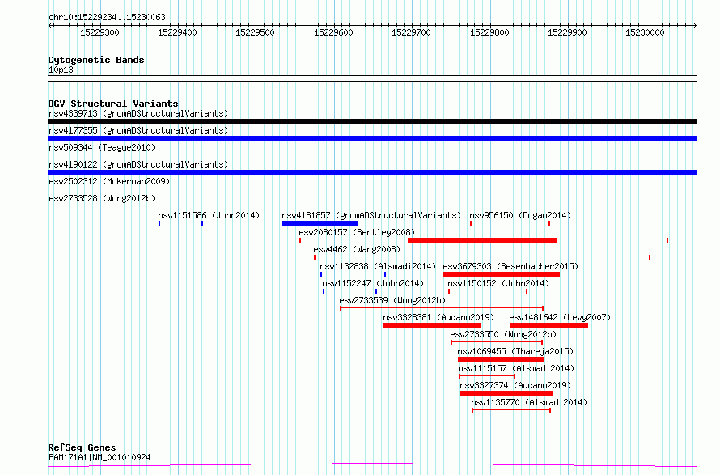
Task: Click the ruler's right arrow end
Action: click(x=695, y=26)
